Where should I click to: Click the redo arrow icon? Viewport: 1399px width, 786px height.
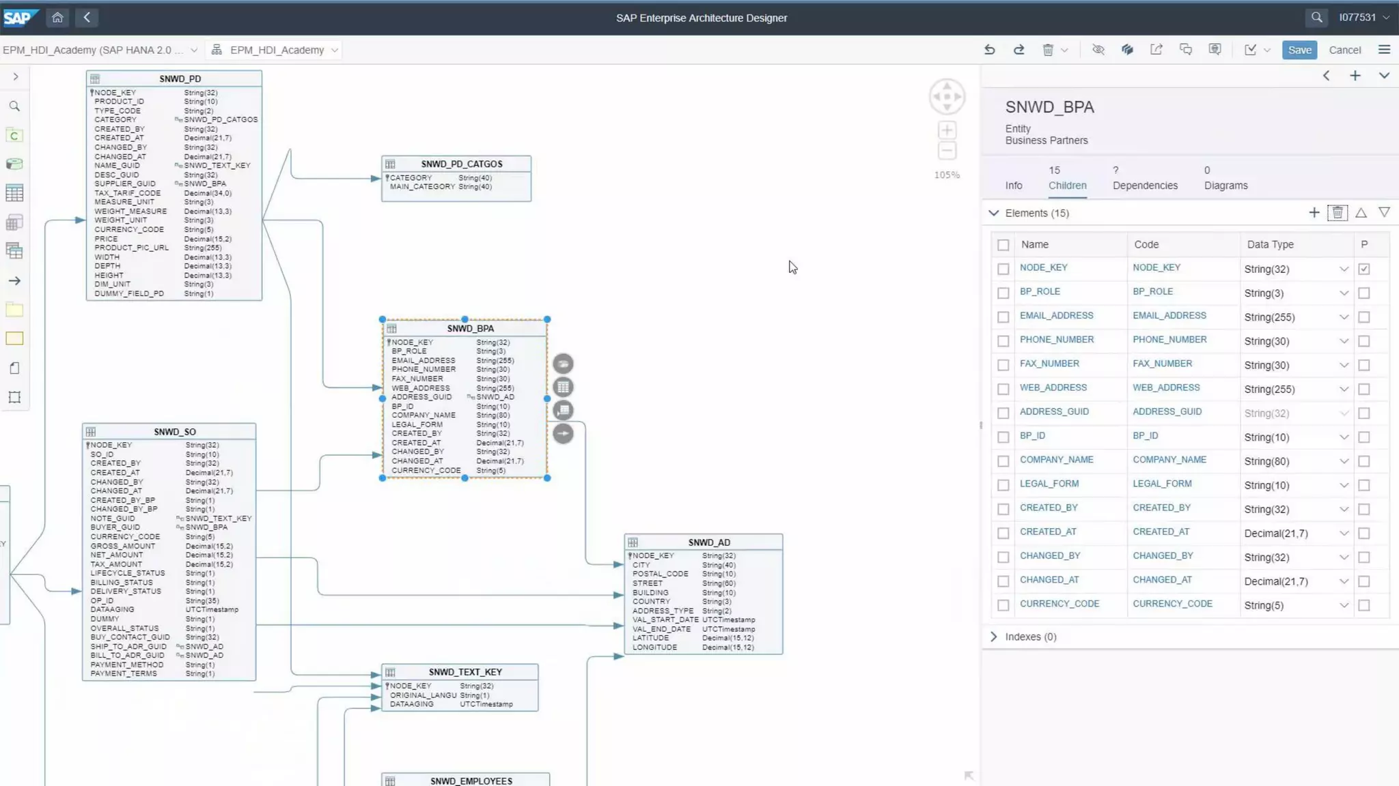1019,50
